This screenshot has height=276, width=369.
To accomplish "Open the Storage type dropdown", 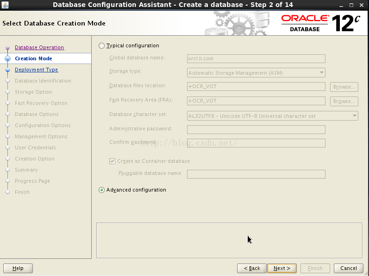I will [256, 73].
